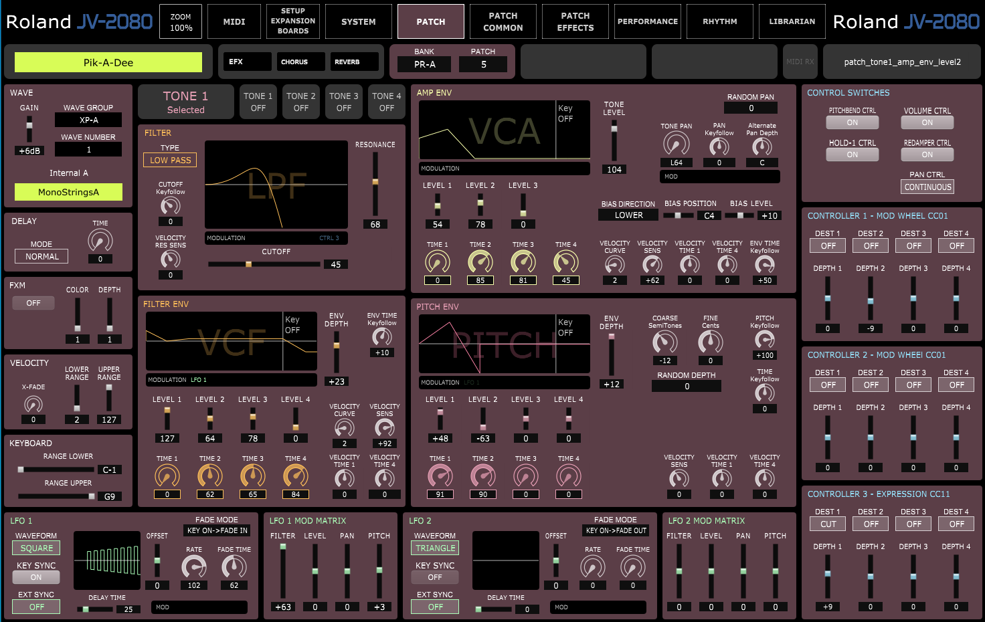
Task: Click the filter RESONANCE slider
Action: (x=375, y=183)
